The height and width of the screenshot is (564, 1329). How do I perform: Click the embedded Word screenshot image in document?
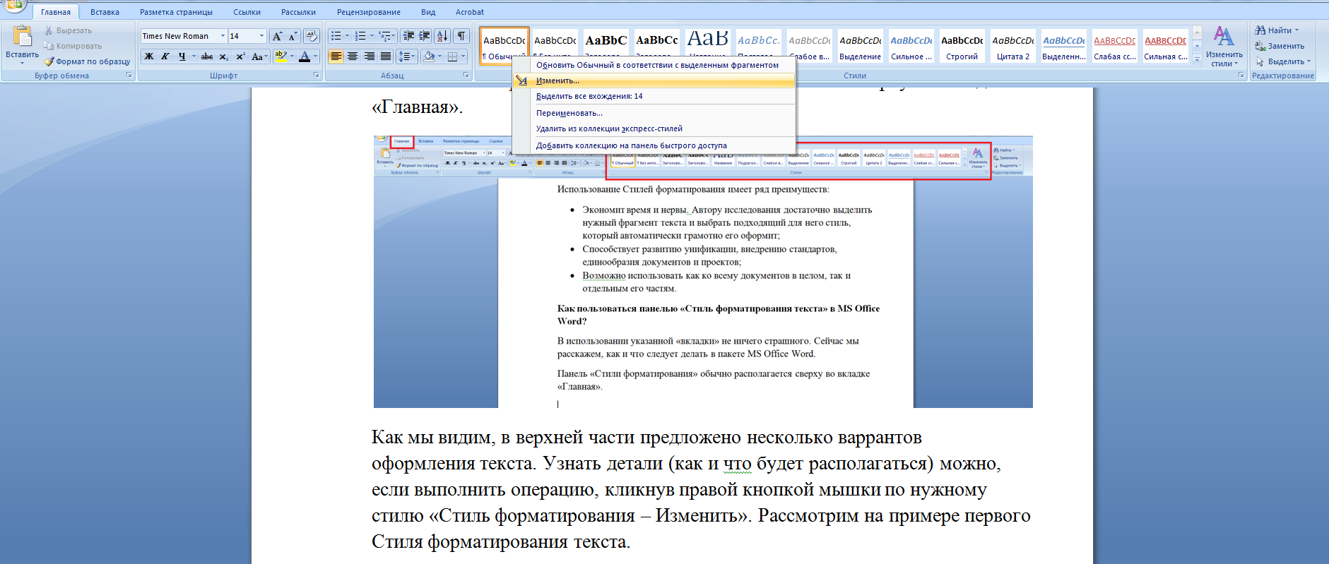coord(703,272)
